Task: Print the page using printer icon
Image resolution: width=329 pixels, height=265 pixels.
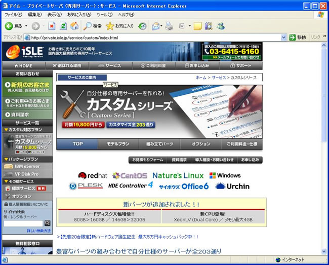Action: point(169,26)
